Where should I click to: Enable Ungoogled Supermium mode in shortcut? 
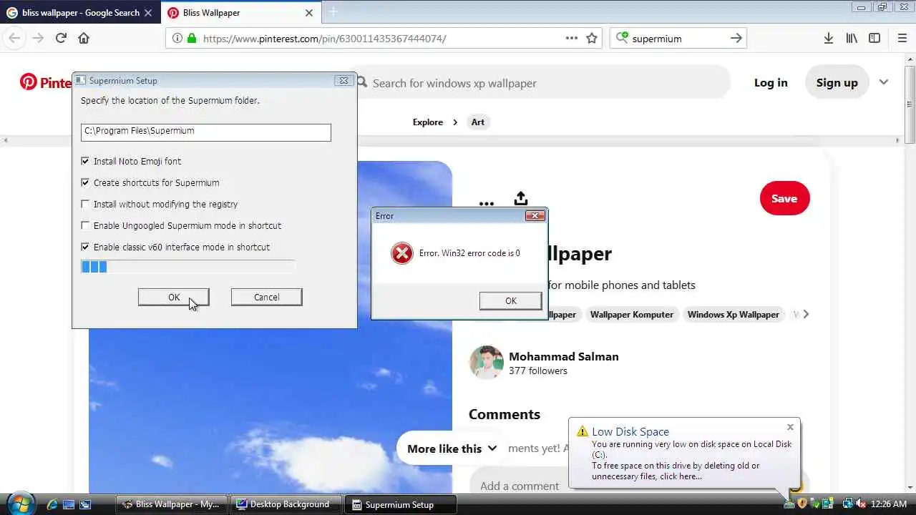point(85,225)
